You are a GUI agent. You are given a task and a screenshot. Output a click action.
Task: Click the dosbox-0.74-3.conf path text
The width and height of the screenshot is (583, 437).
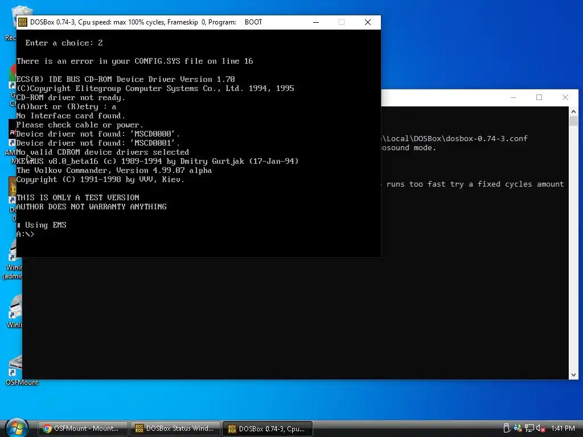coord(454,139)
